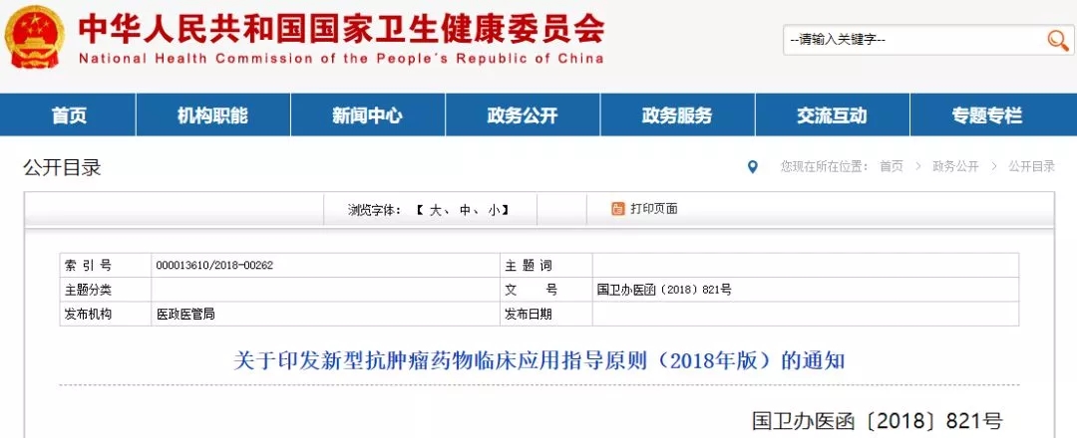Open the 政务服务 navigation menu

pyautogui.click(x=677, y=115)
